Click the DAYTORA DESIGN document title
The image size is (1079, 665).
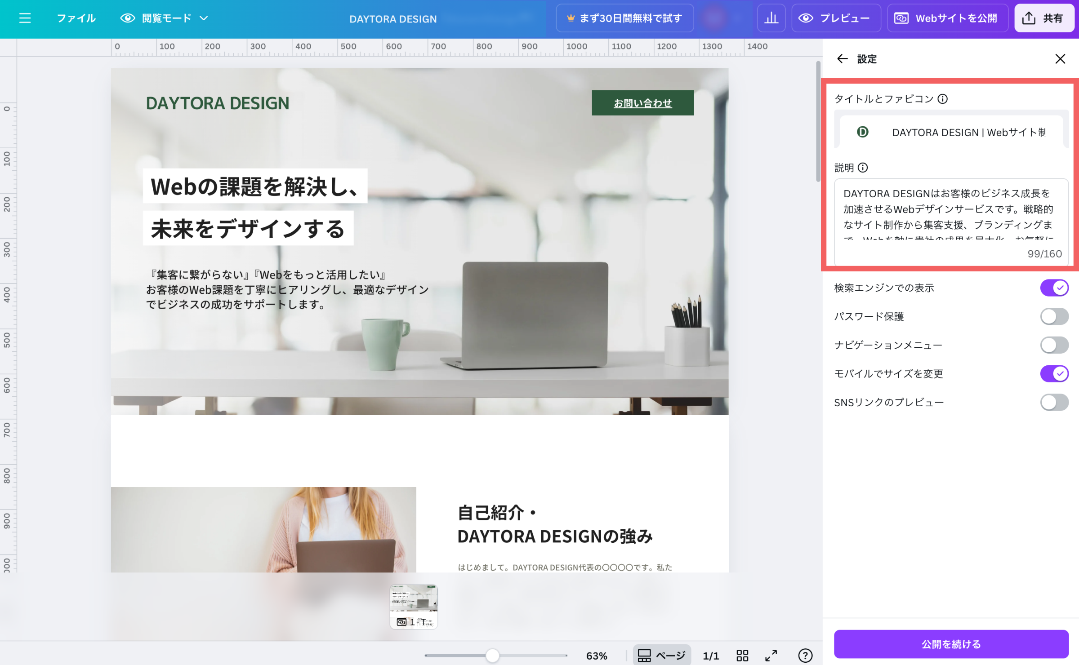(x=393, y=19)
